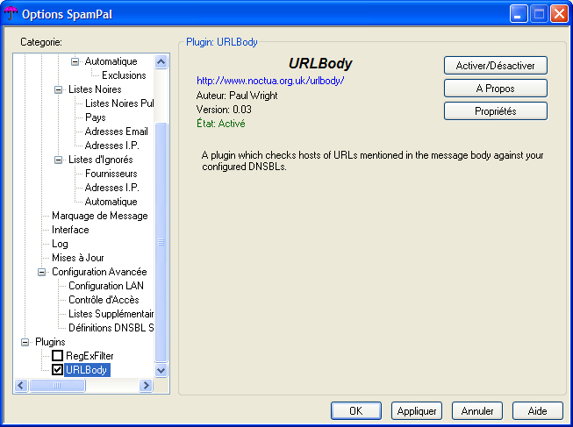Select the Pays tree item

point(96,117)
